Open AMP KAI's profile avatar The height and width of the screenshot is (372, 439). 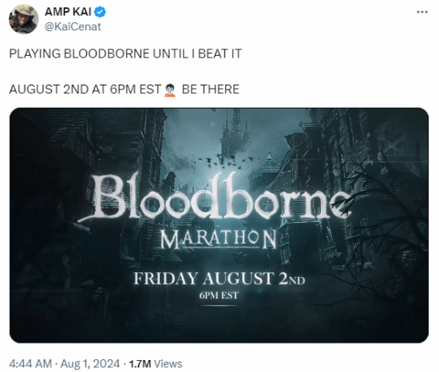click(23, 19)
